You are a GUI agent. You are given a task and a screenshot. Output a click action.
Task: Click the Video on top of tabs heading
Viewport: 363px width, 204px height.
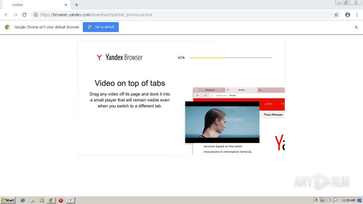coord(130,83)
